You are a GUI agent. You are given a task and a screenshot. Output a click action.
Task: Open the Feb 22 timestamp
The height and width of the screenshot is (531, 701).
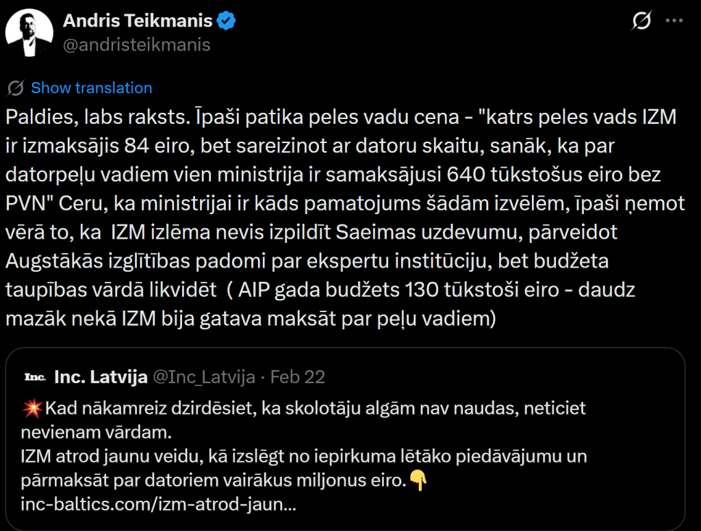[298, 377]
